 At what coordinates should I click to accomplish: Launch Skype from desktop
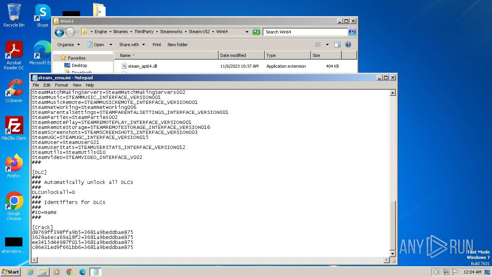[42, 15]
